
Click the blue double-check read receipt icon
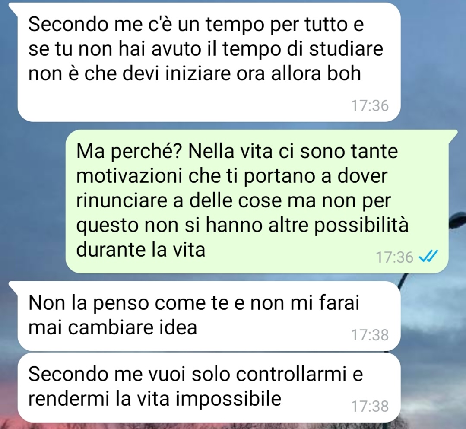click(428, 256)
